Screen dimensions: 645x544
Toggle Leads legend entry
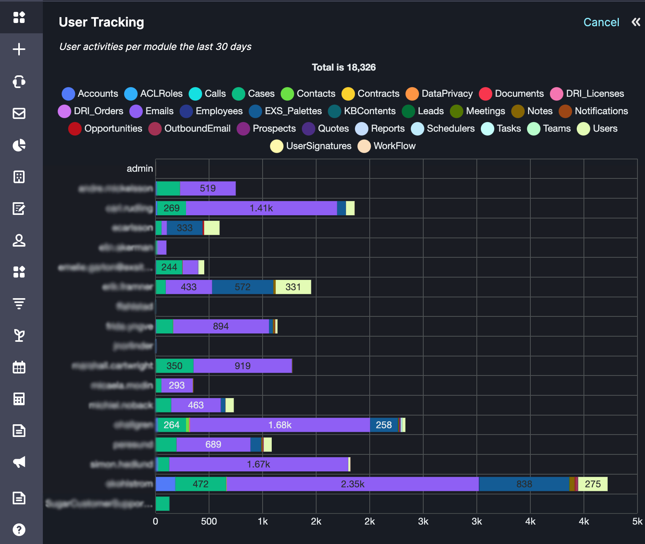pos(423,111)
